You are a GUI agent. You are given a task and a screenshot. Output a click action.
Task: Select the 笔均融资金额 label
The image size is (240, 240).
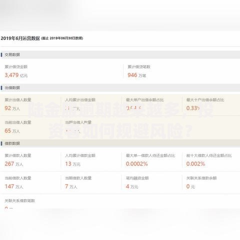[x=137, y=178]
